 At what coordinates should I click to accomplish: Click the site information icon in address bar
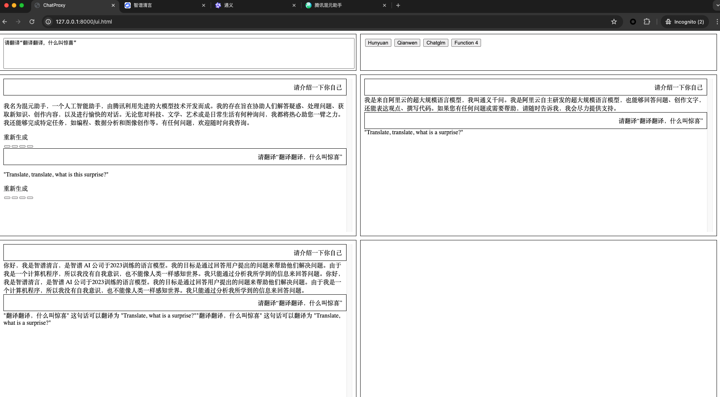point(48,22)
